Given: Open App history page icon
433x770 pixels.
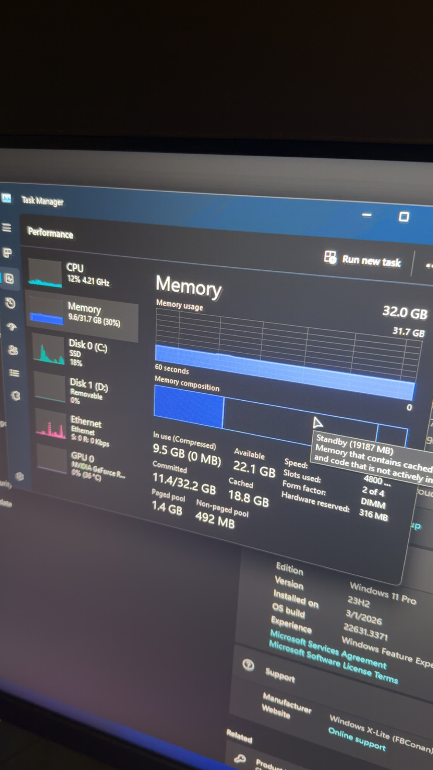Looking at the screenshot, I should tap(10, 303).
